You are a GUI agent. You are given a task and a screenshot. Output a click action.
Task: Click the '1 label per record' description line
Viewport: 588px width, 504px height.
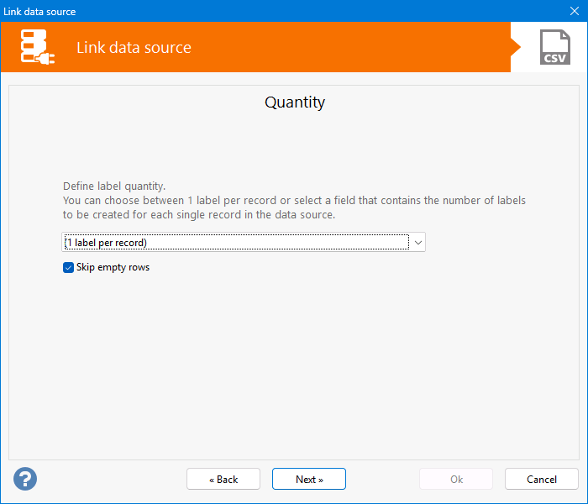point(294,201)
